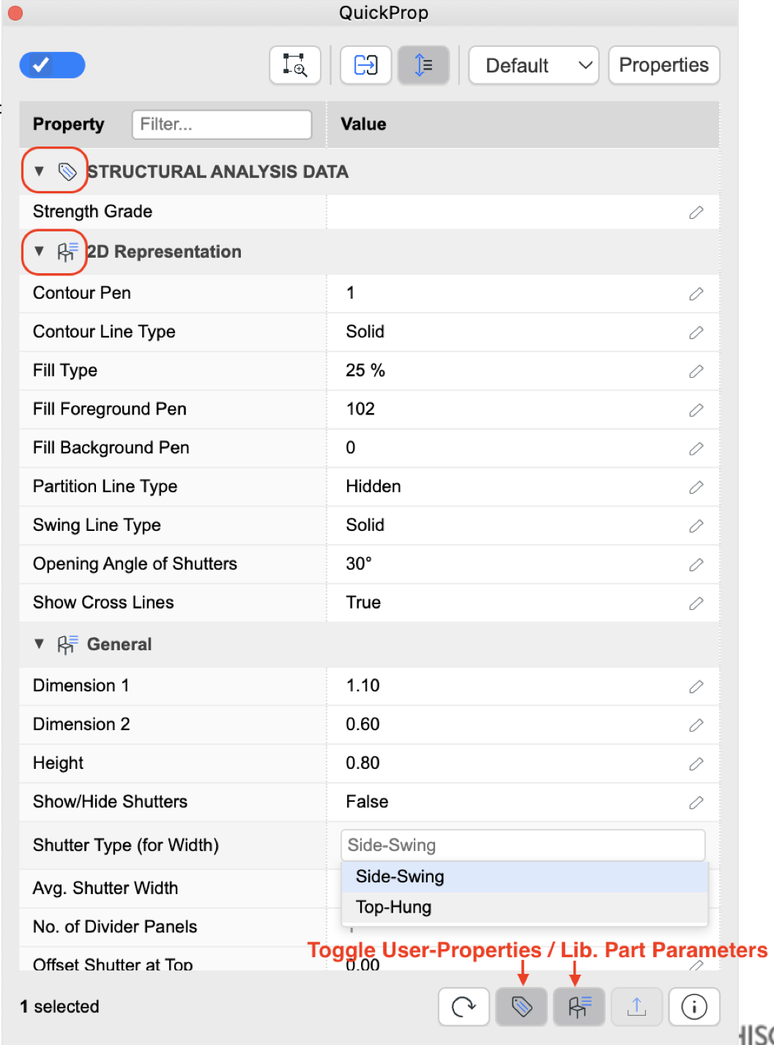Click the info icon button

click(x=694, y=1007)
